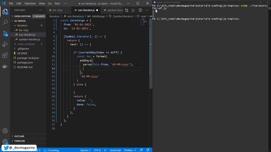Open the Search view in activity bar
The width and height of the screenshot is (271, 152).
5,22
